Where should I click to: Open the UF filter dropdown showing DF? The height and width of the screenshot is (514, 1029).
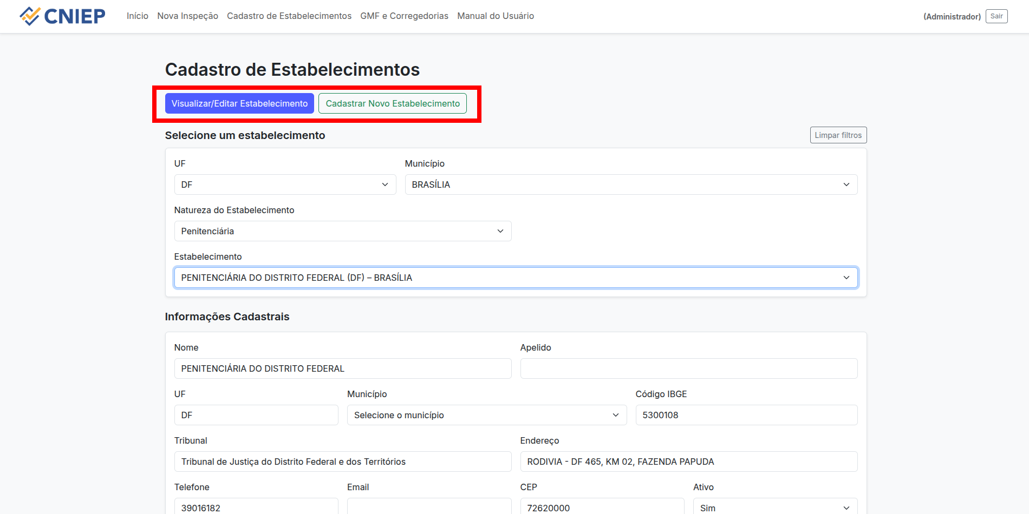tap(285, 184)
